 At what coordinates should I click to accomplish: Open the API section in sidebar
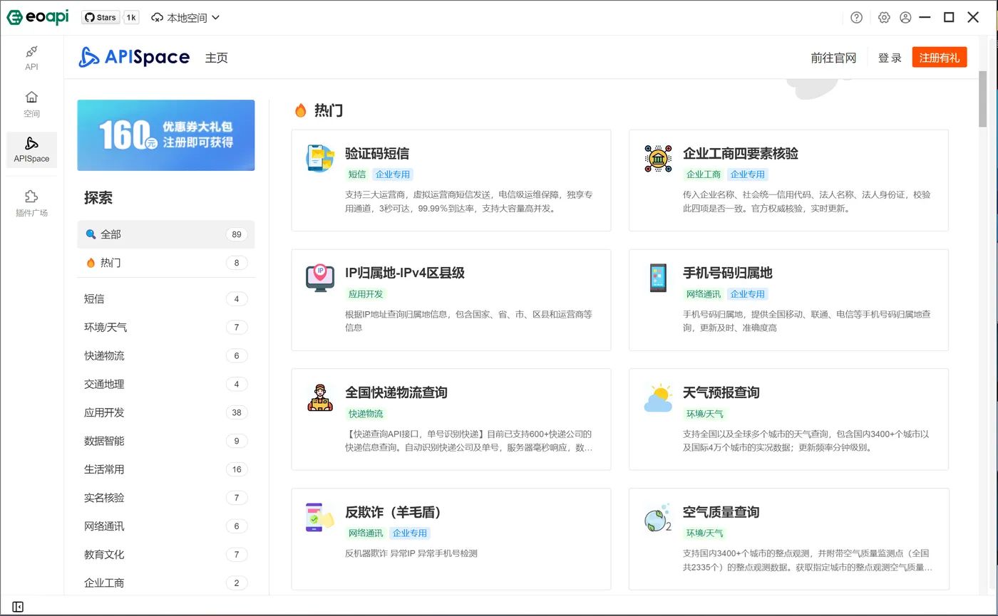click(31, 58)
